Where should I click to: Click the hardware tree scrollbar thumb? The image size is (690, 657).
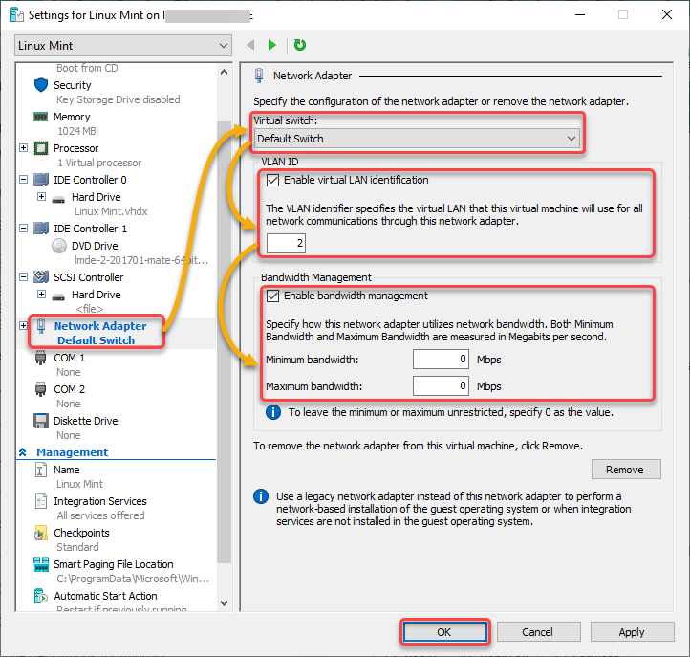(x=224, y=342)
